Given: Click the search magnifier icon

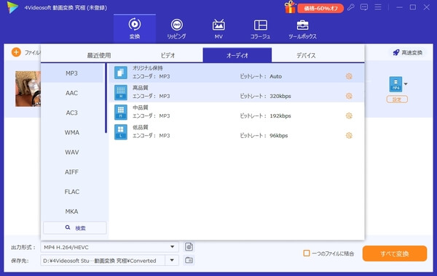Looking at the screenshot, I should [68, 227].
